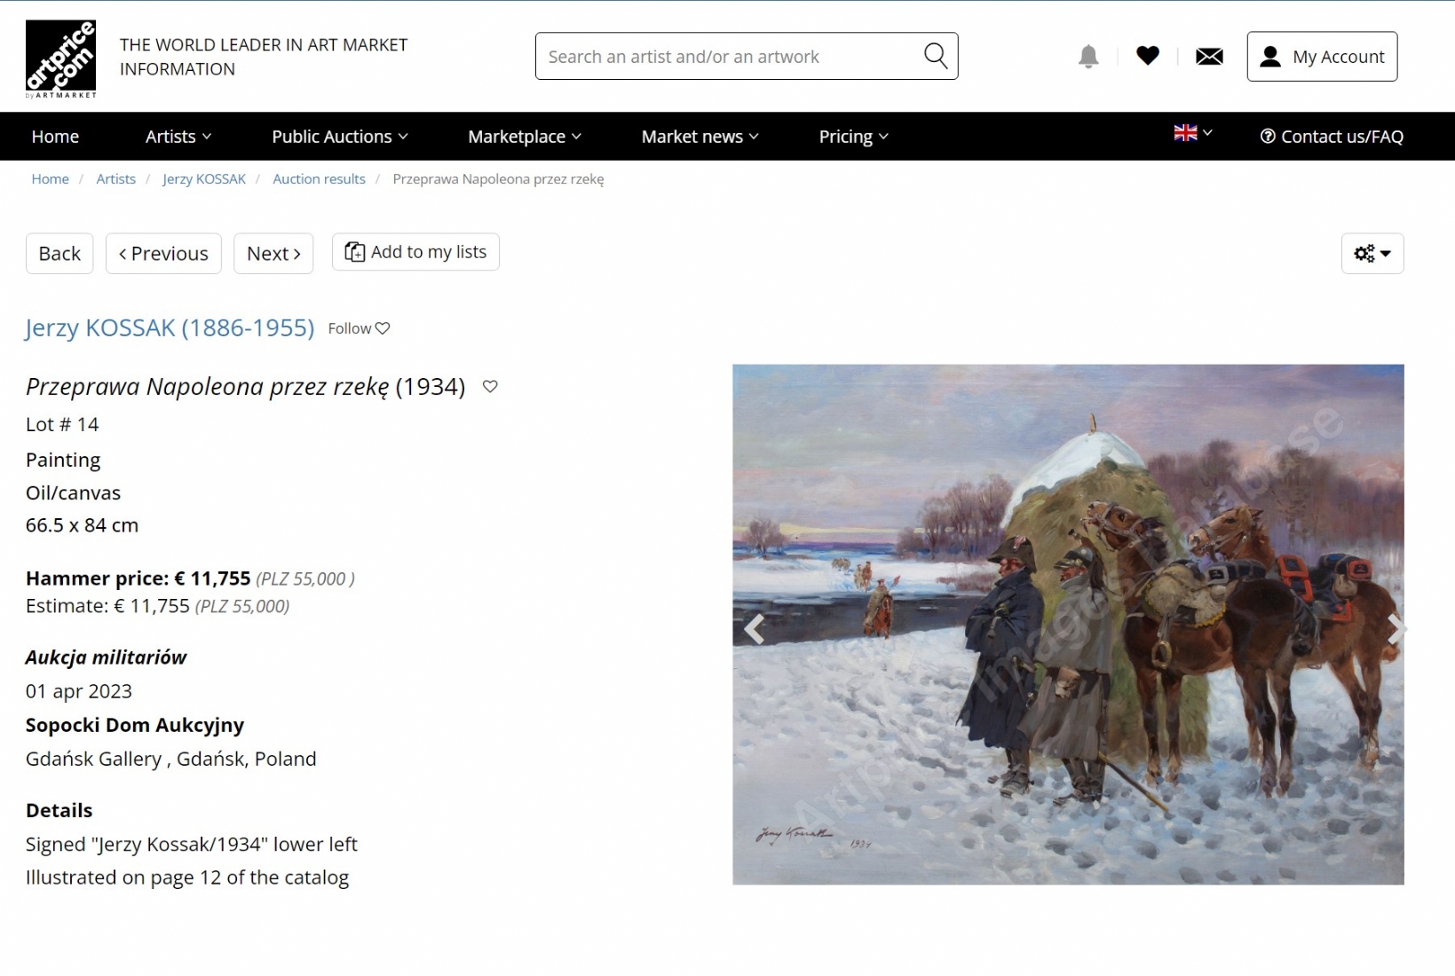
Task: Expand the language flag selector
Action: pos(1193,133)
